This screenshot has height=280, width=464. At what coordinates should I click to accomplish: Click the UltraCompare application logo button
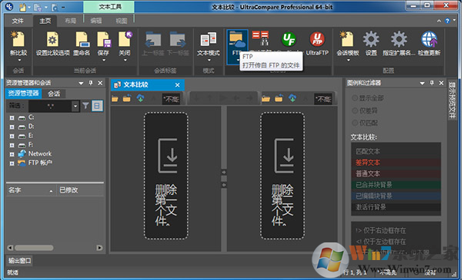point(9,6)
